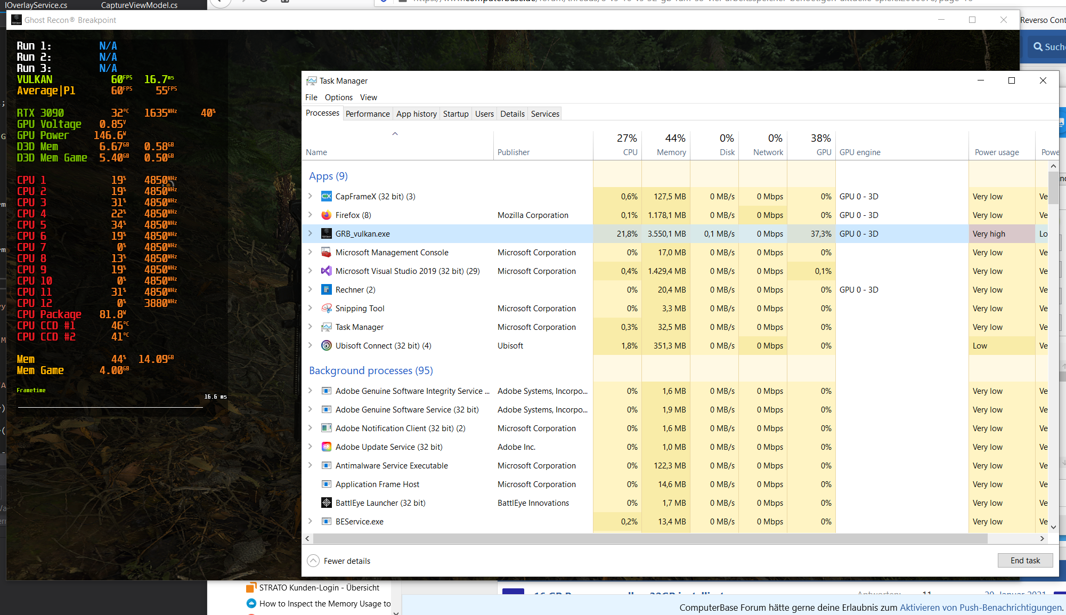This screenshot has width=1066, height=615.
Task: Expand the Ubisoft Connect process group
Action: pos(310,346)
